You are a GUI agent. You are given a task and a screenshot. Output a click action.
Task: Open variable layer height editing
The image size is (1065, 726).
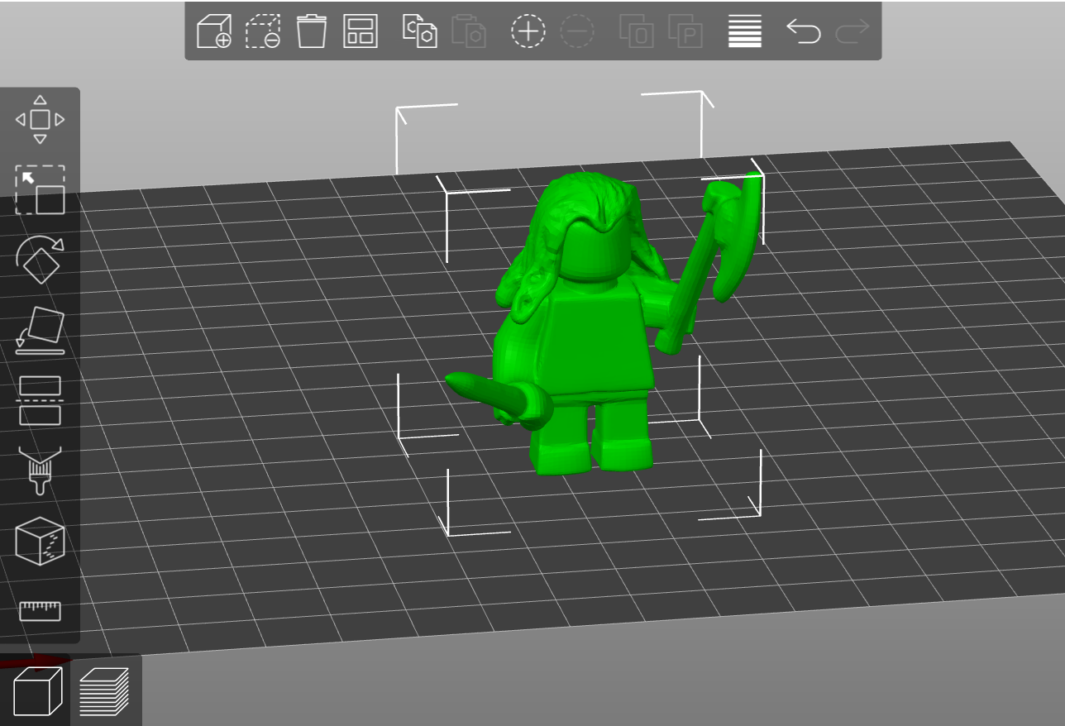coord(745,31)
